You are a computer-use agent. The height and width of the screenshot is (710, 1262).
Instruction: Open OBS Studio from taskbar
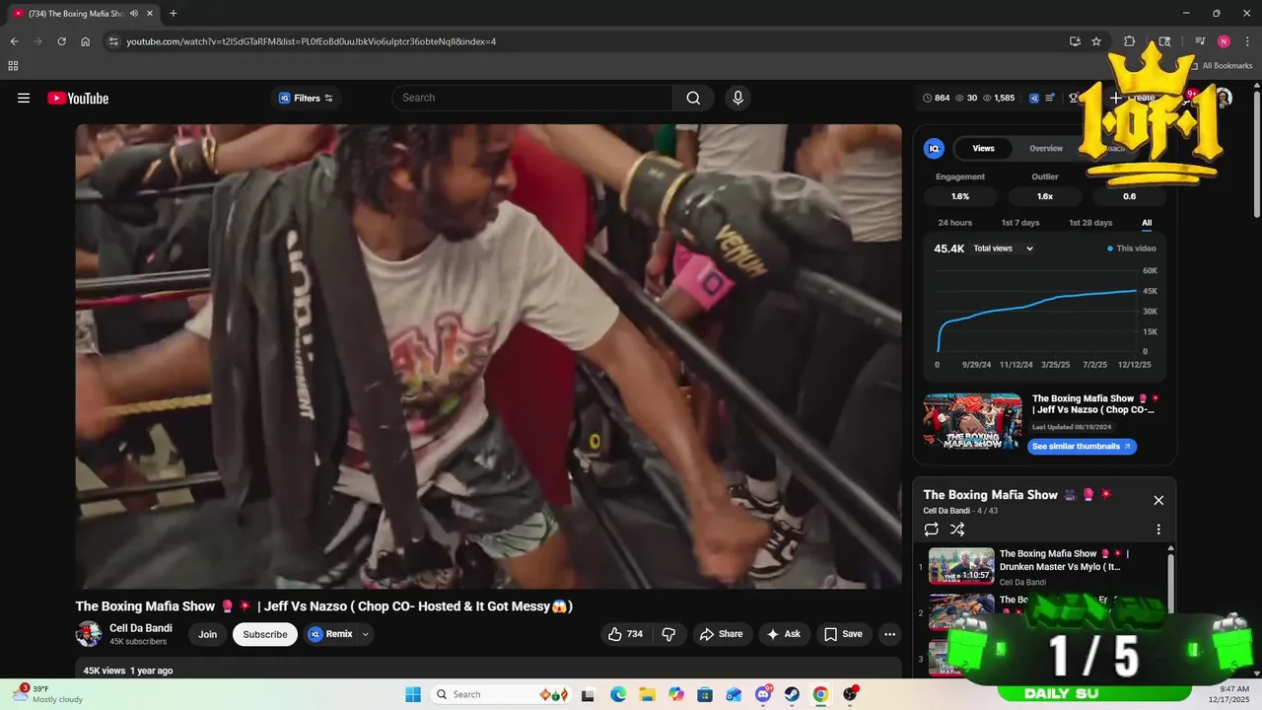pyautogui.click(x=850, y=694)
